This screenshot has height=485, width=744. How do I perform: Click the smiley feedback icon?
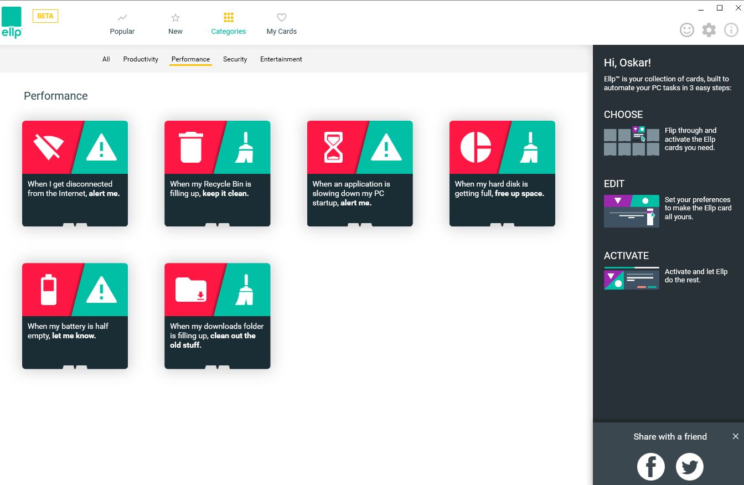pyautogui.click(x=687, y=30)
